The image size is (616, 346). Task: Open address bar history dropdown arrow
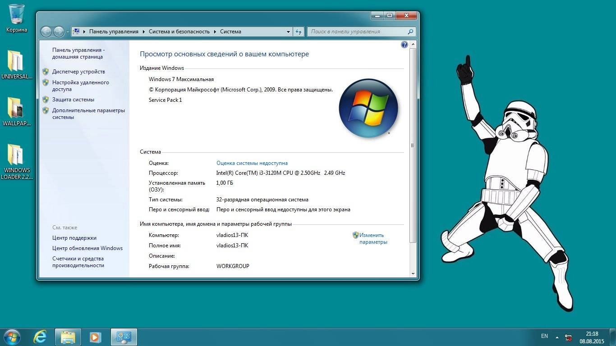tap(289, 32)
